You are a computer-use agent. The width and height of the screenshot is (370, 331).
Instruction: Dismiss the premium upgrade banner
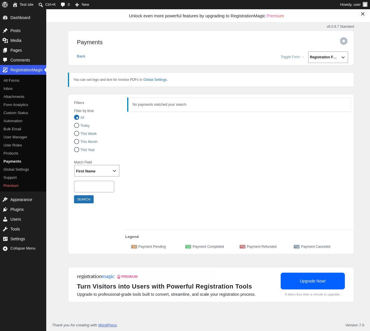(363, 14)
